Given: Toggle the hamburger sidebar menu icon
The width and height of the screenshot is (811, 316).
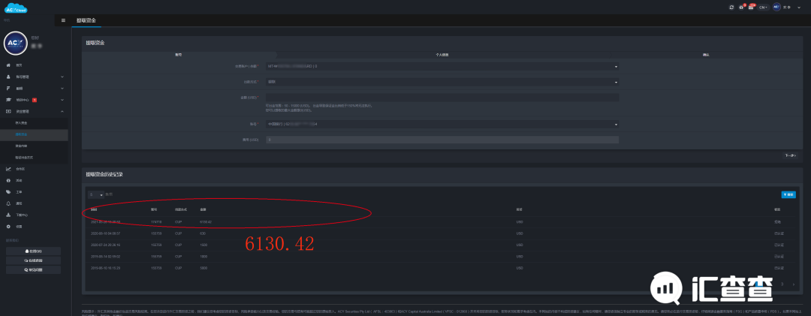Looking at the screenshot, I should pos(63,20).
